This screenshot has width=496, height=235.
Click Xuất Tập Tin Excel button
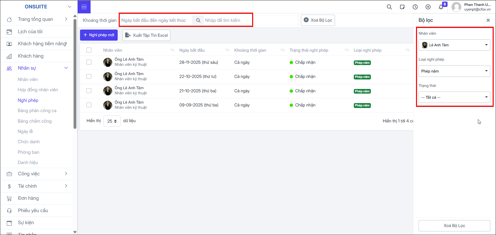click(x=146, y=35)
